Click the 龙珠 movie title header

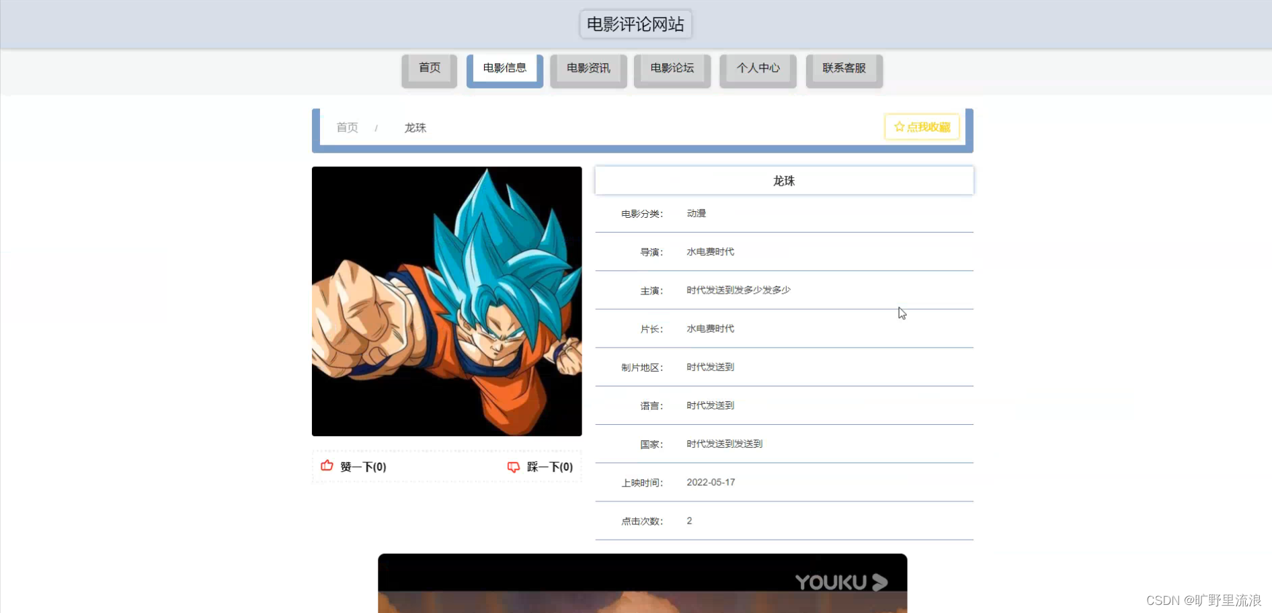[784, 181]
